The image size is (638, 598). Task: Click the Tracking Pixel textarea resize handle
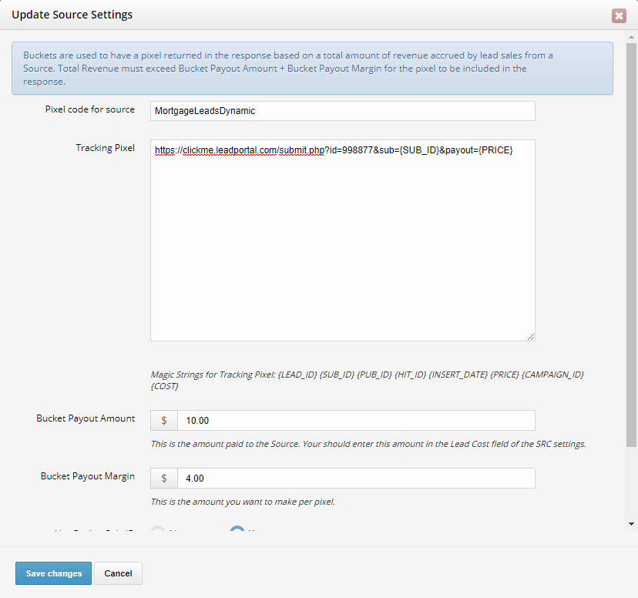point(531,337)
